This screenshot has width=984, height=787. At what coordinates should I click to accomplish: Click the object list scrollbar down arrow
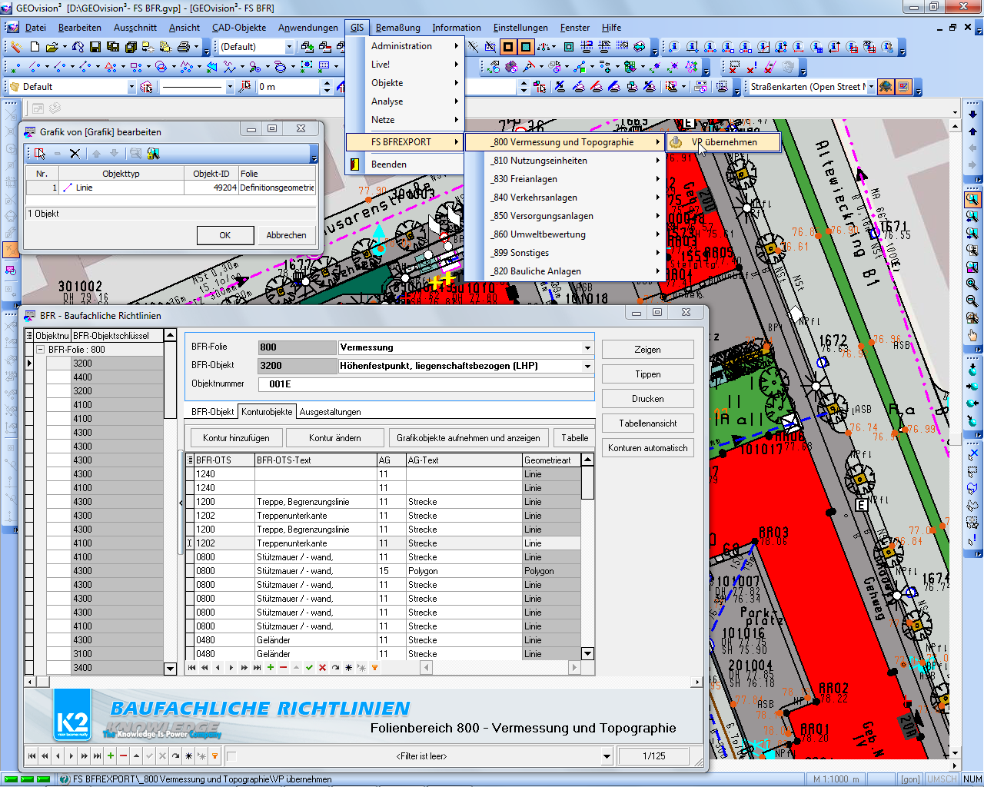coord(171,669)
